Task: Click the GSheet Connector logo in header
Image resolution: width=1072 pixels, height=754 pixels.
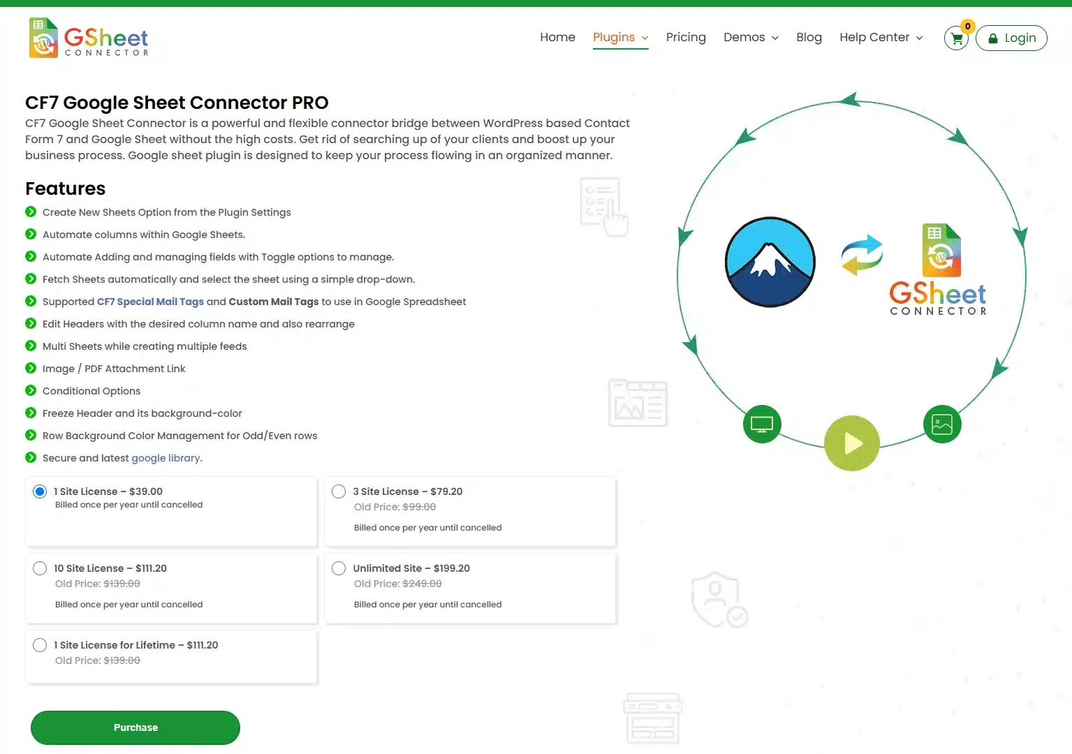Action: tap(89, 38)
